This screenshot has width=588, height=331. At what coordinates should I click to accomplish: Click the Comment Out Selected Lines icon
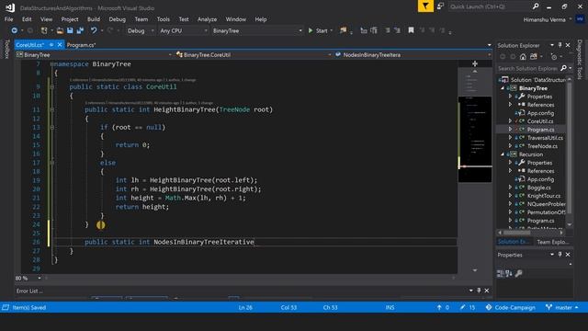pos(388,30)
